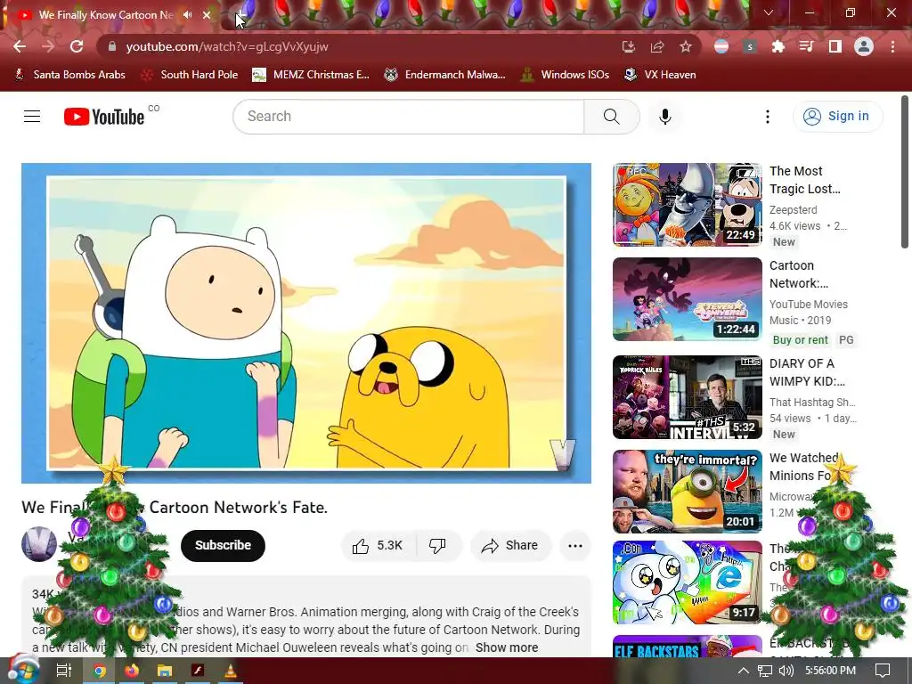Open 'DIARY OF A WIMPY KID:...' thumbnail
The height and width of the screenshot is (684, 912).
687,397
